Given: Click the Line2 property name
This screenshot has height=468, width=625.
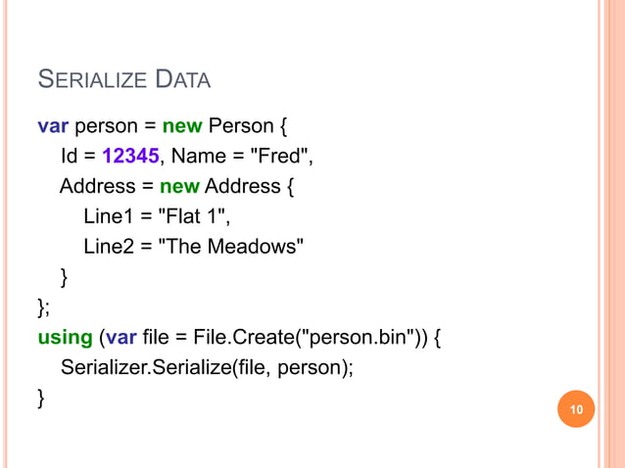Looking at the screenshot, I should tap(109, 246).
